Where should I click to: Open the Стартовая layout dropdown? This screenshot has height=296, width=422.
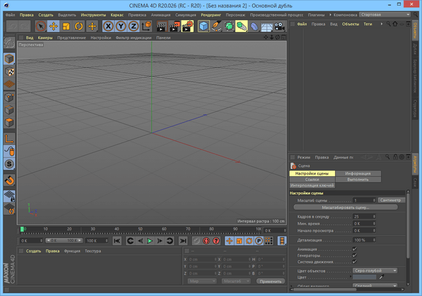click(x=386, y=14)
